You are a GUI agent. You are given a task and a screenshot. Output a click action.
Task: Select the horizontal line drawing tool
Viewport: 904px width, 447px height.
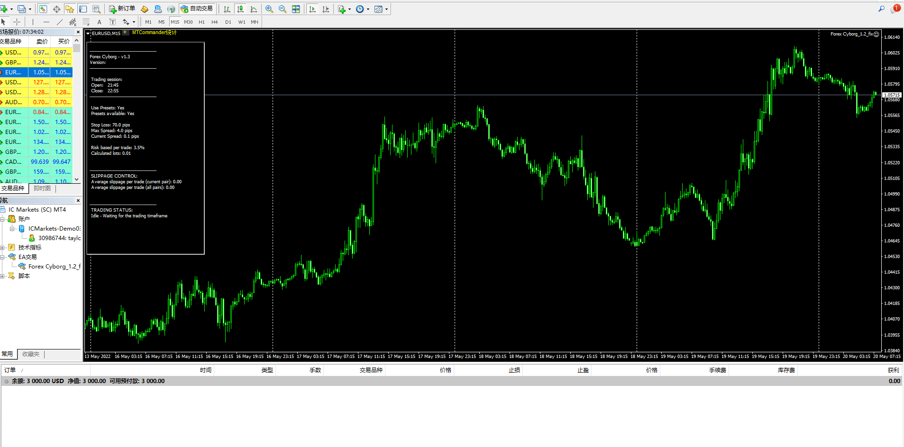46,22
